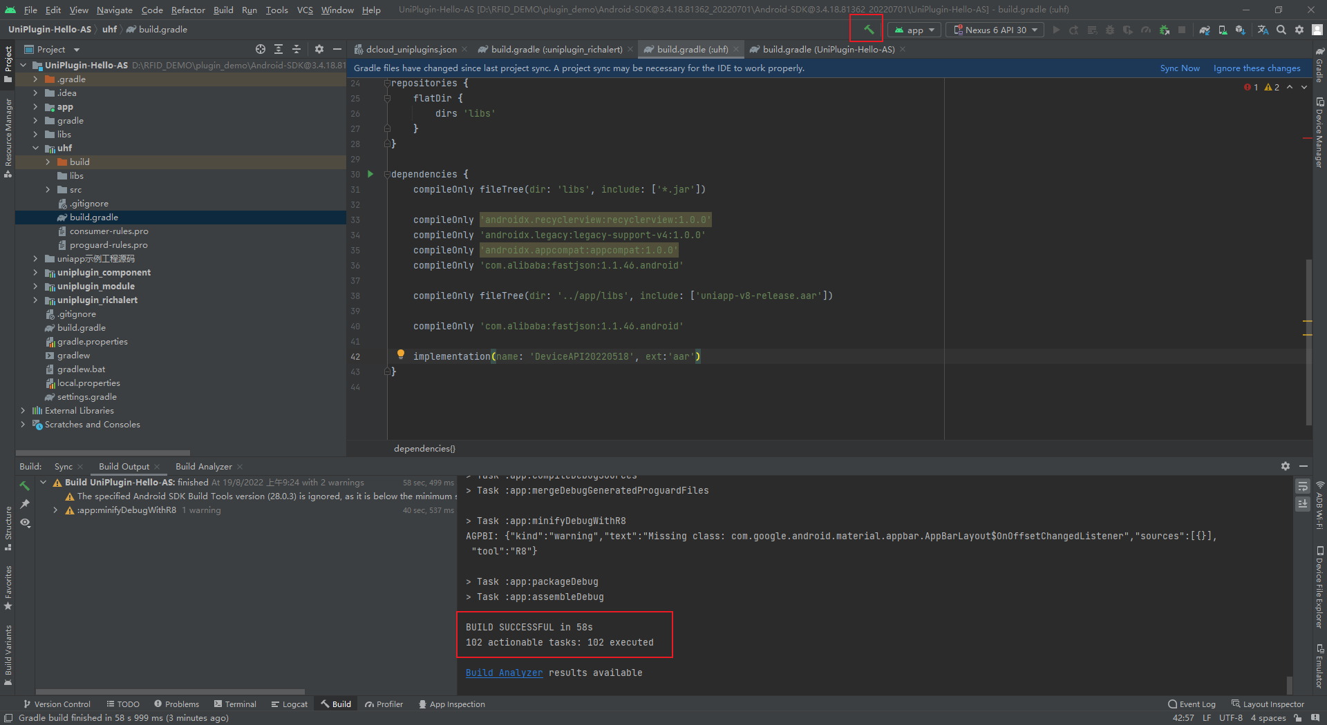Close the build.gradle (:uhf) tab
The width and height of the screenshot is (1327, 725).
(736, 49)
